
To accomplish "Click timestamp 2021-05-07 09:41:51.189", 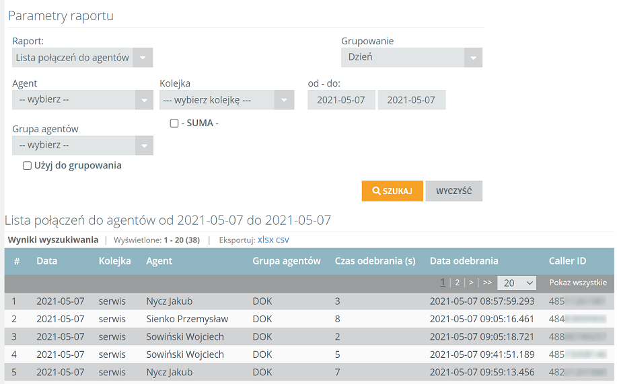I will pos(482,354).
